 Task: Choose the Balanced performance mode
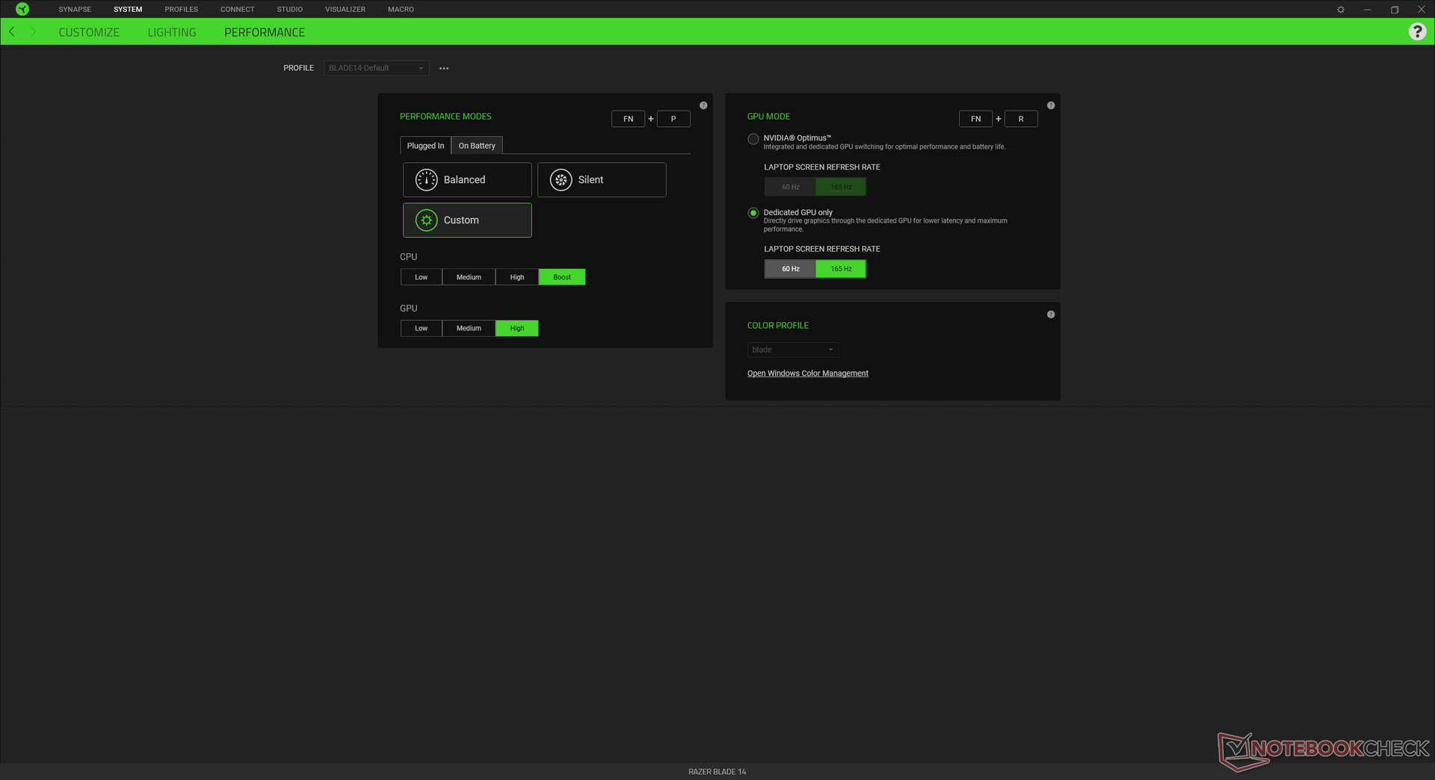point(467,180)
